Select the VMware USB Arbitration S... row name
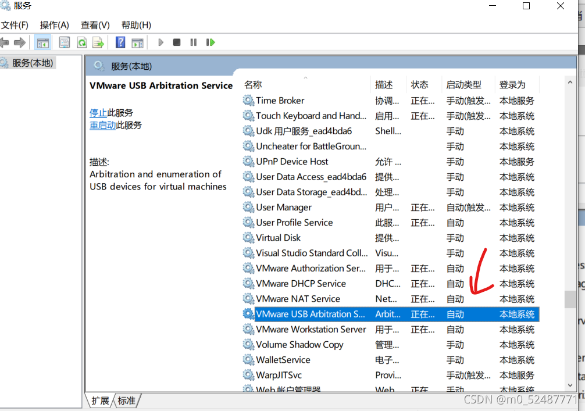The width and height of the screenshot is (585, 411). 311,314
